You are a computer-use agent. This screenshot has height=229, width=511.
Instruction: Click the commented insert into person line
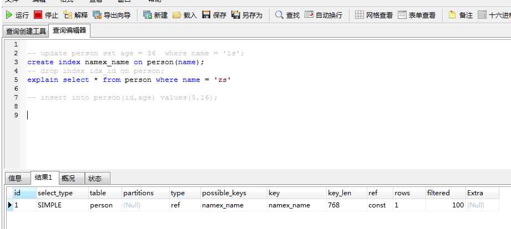click(x=122, y=97)
